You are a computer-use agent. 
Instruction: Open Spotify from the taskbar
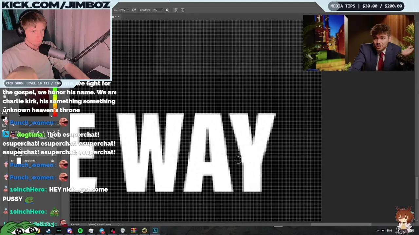tap(80, 231)
